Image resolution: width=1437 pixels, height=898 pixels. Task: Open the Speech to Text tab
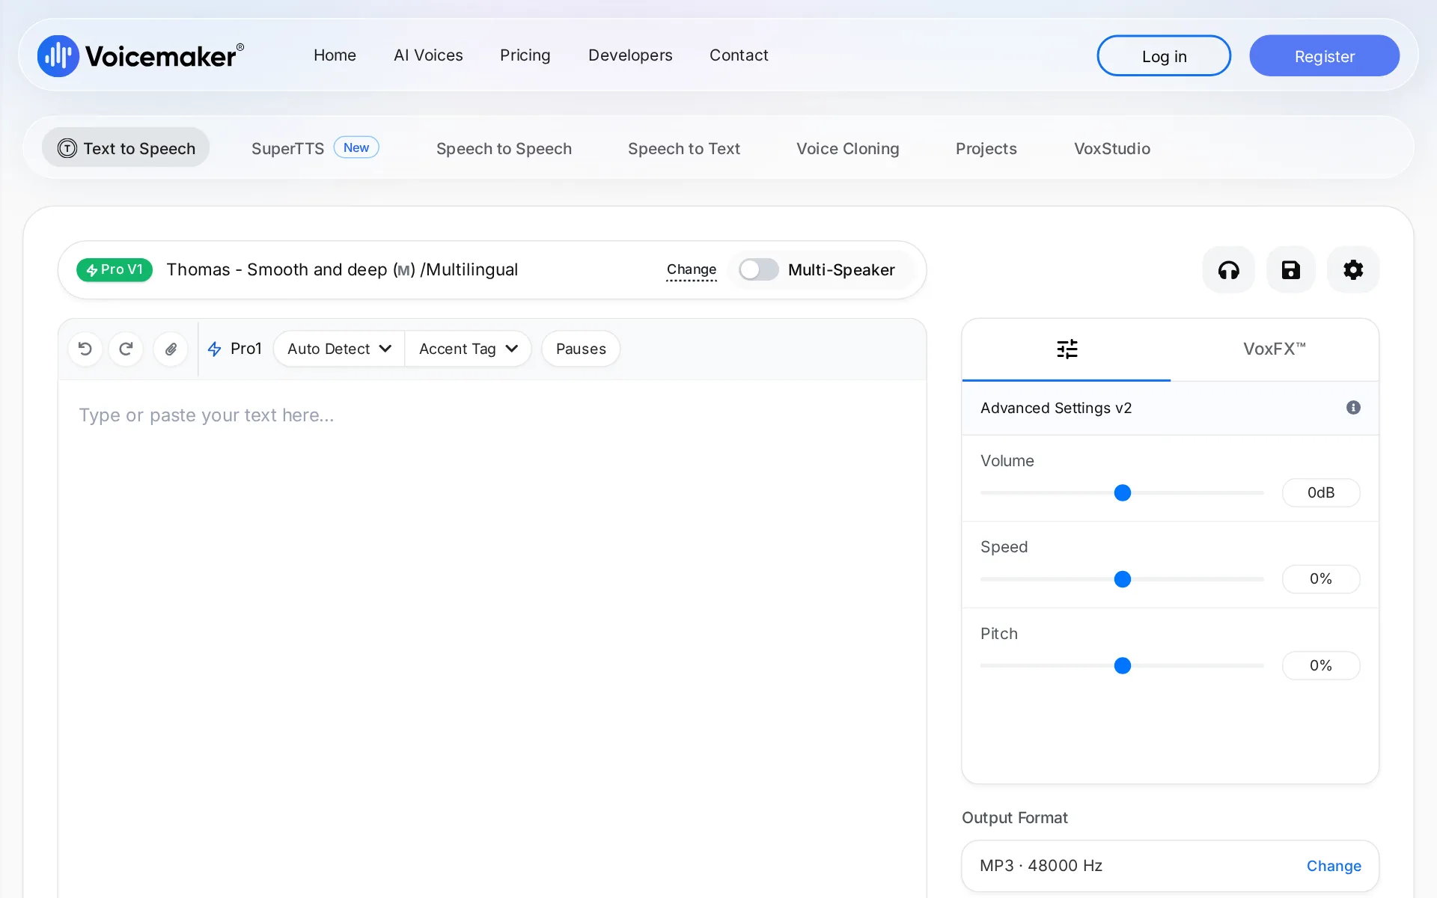click(683, 148)
